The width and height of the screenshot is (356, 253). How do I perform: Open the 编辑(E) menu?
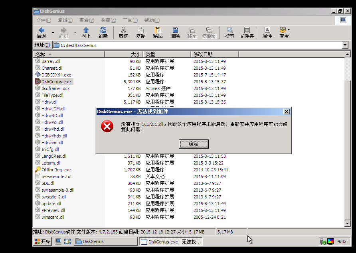click(x=65, y=20)
